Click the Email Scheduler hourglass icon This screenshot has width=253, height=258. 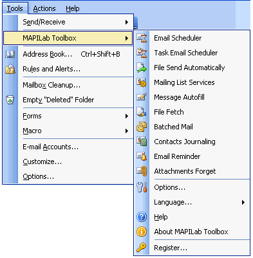(x=142, y=38)
